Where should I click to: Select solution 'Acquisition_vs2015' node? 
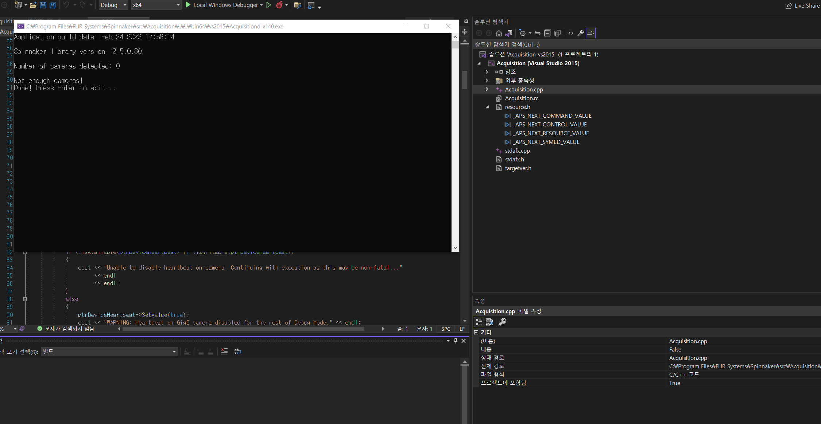(x=543, y=54)
